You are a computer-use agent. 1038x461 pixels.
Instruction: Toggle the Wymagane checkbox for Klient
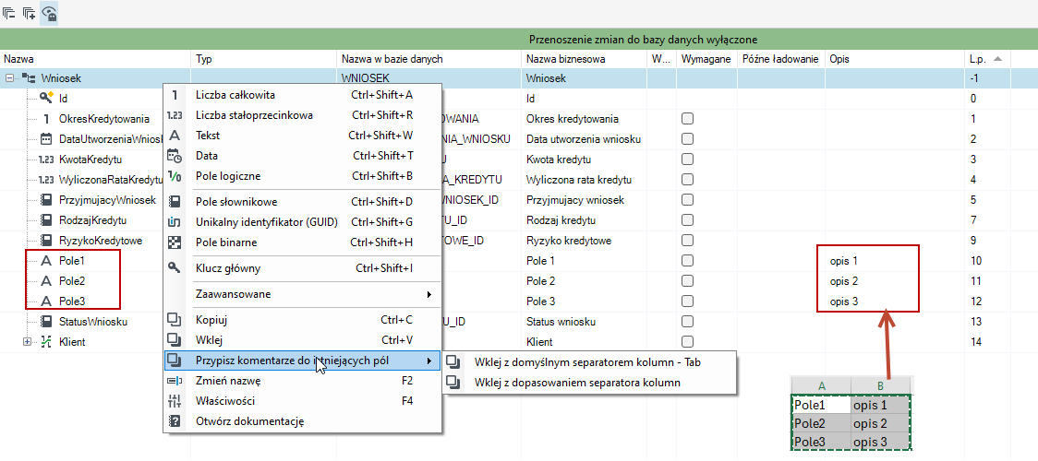(x=687, y=341)
